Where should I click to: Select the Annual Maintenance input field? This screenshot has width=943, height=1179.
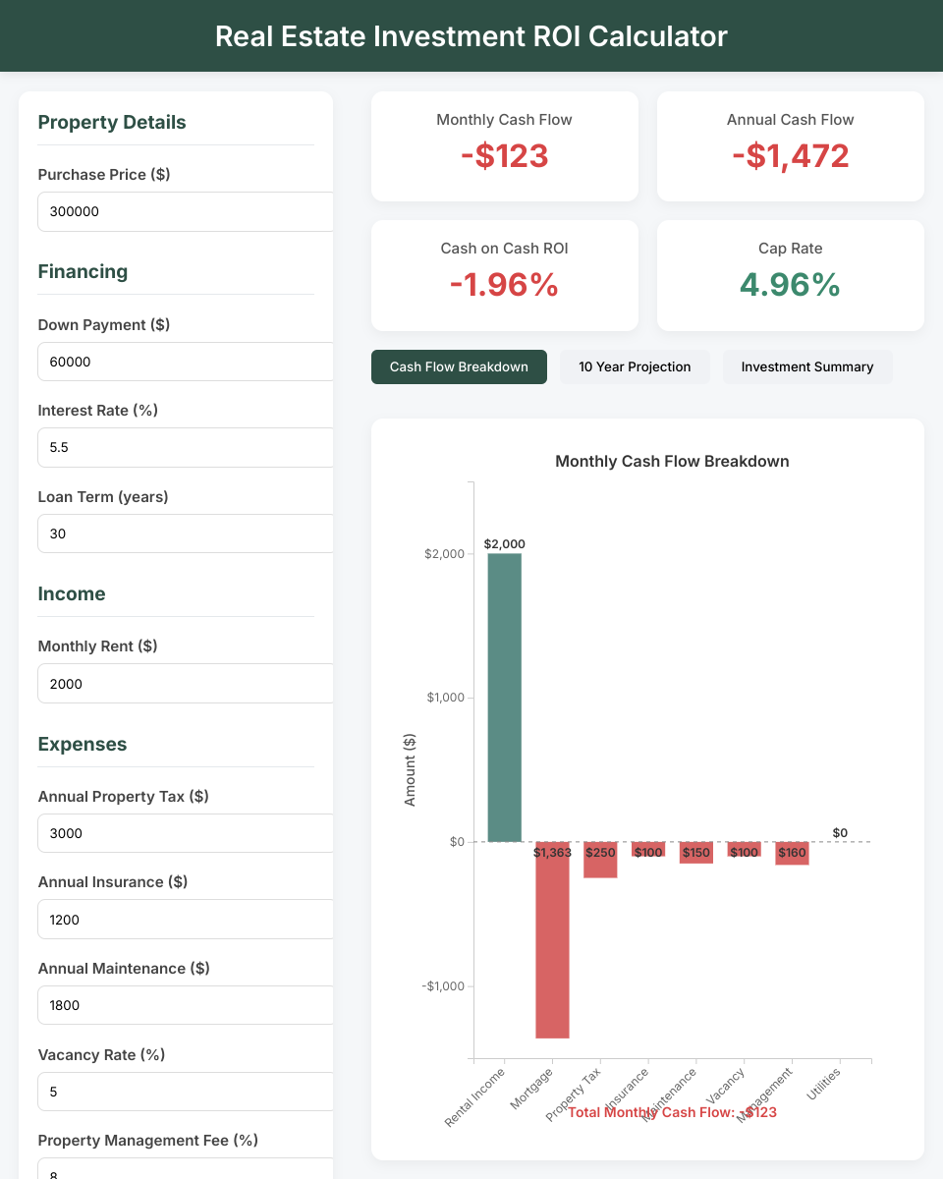pyautogui.click(x=186, y=1005)
